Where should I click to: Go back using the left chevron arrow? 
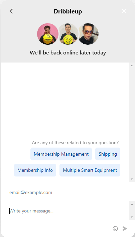[11, 11]
